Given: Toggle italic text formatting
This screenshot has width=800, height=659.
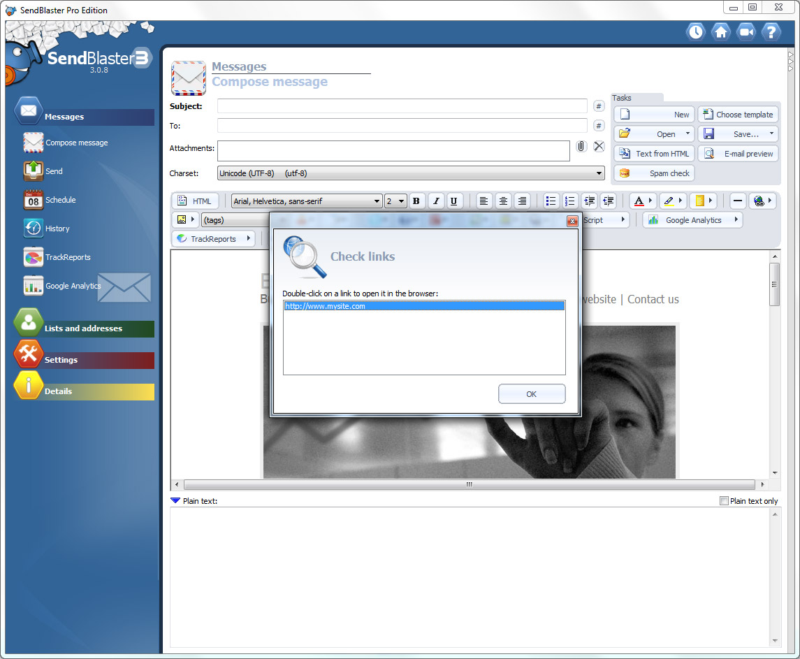Looking at the screenshot, I should [x=436, y=201].
